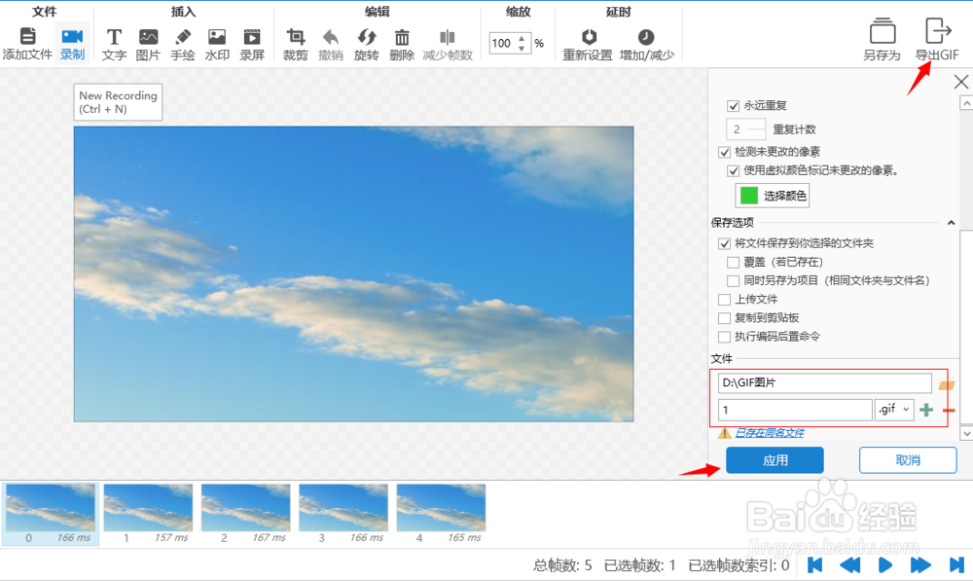Viewport: 973px width, 581px height.
Task: Select the 录制 (Record) tool
Action: [73, 39]
